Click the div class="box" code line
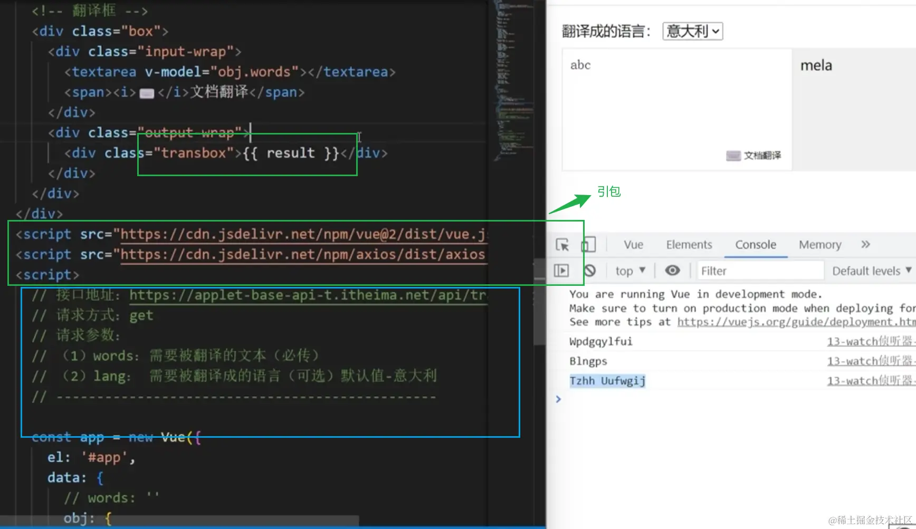 100,31
